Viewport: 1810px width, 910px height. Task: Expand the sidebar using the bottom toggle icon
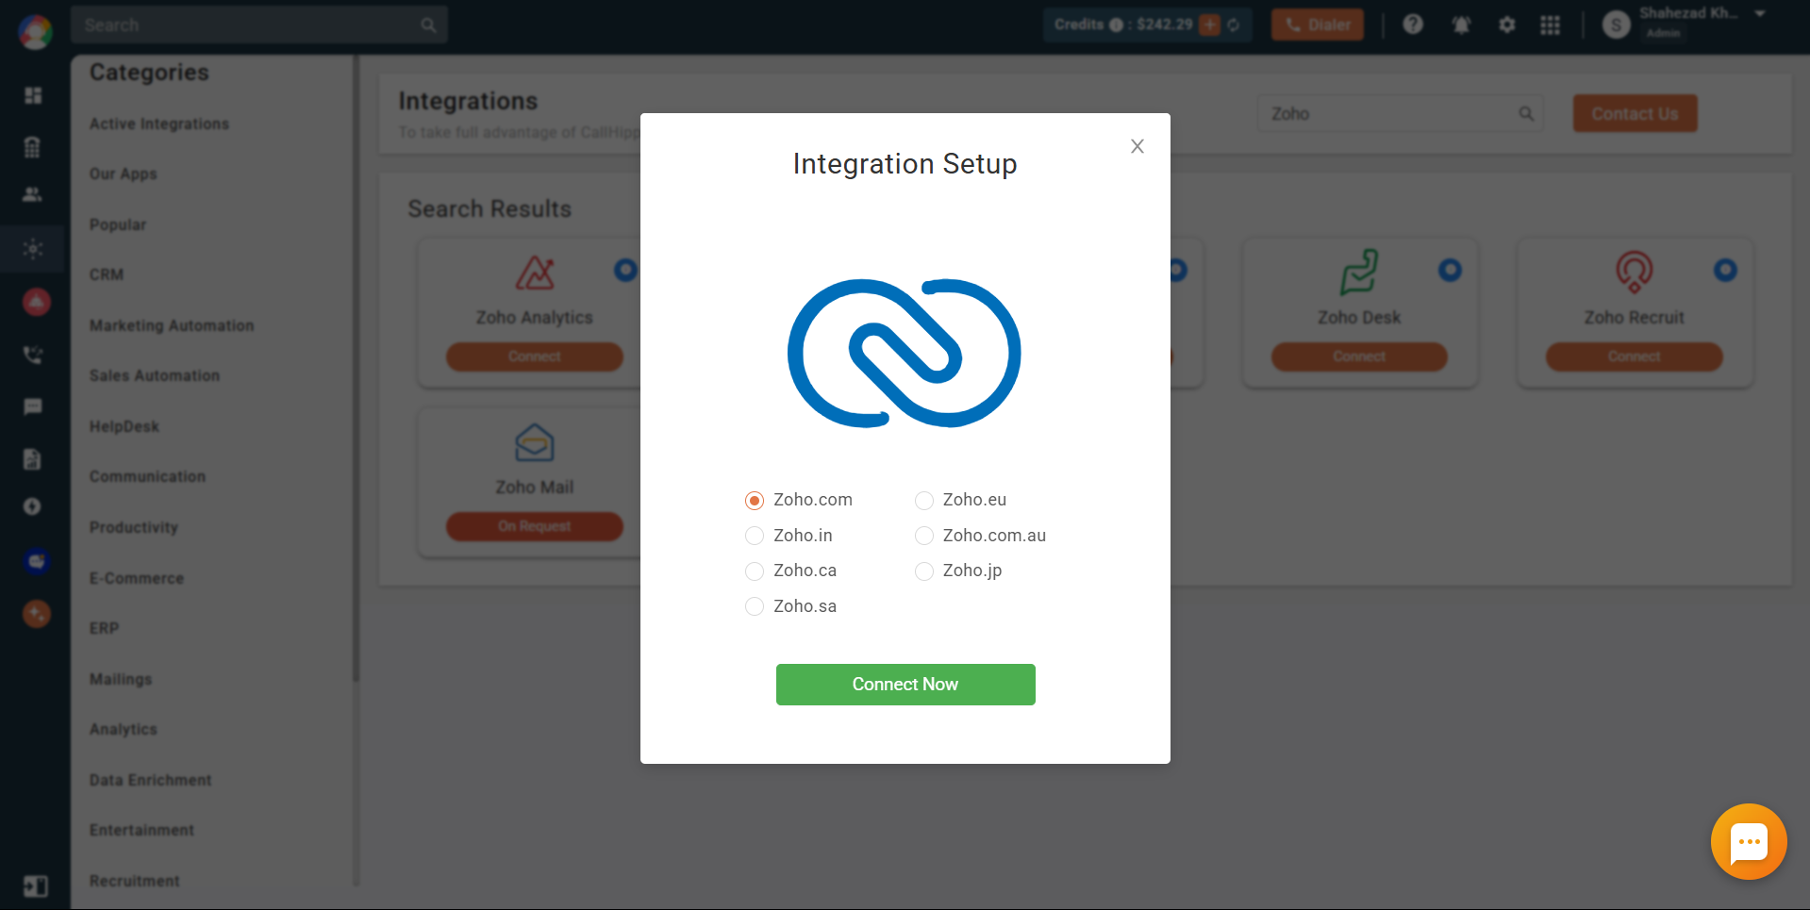click(x=35, y=886)
